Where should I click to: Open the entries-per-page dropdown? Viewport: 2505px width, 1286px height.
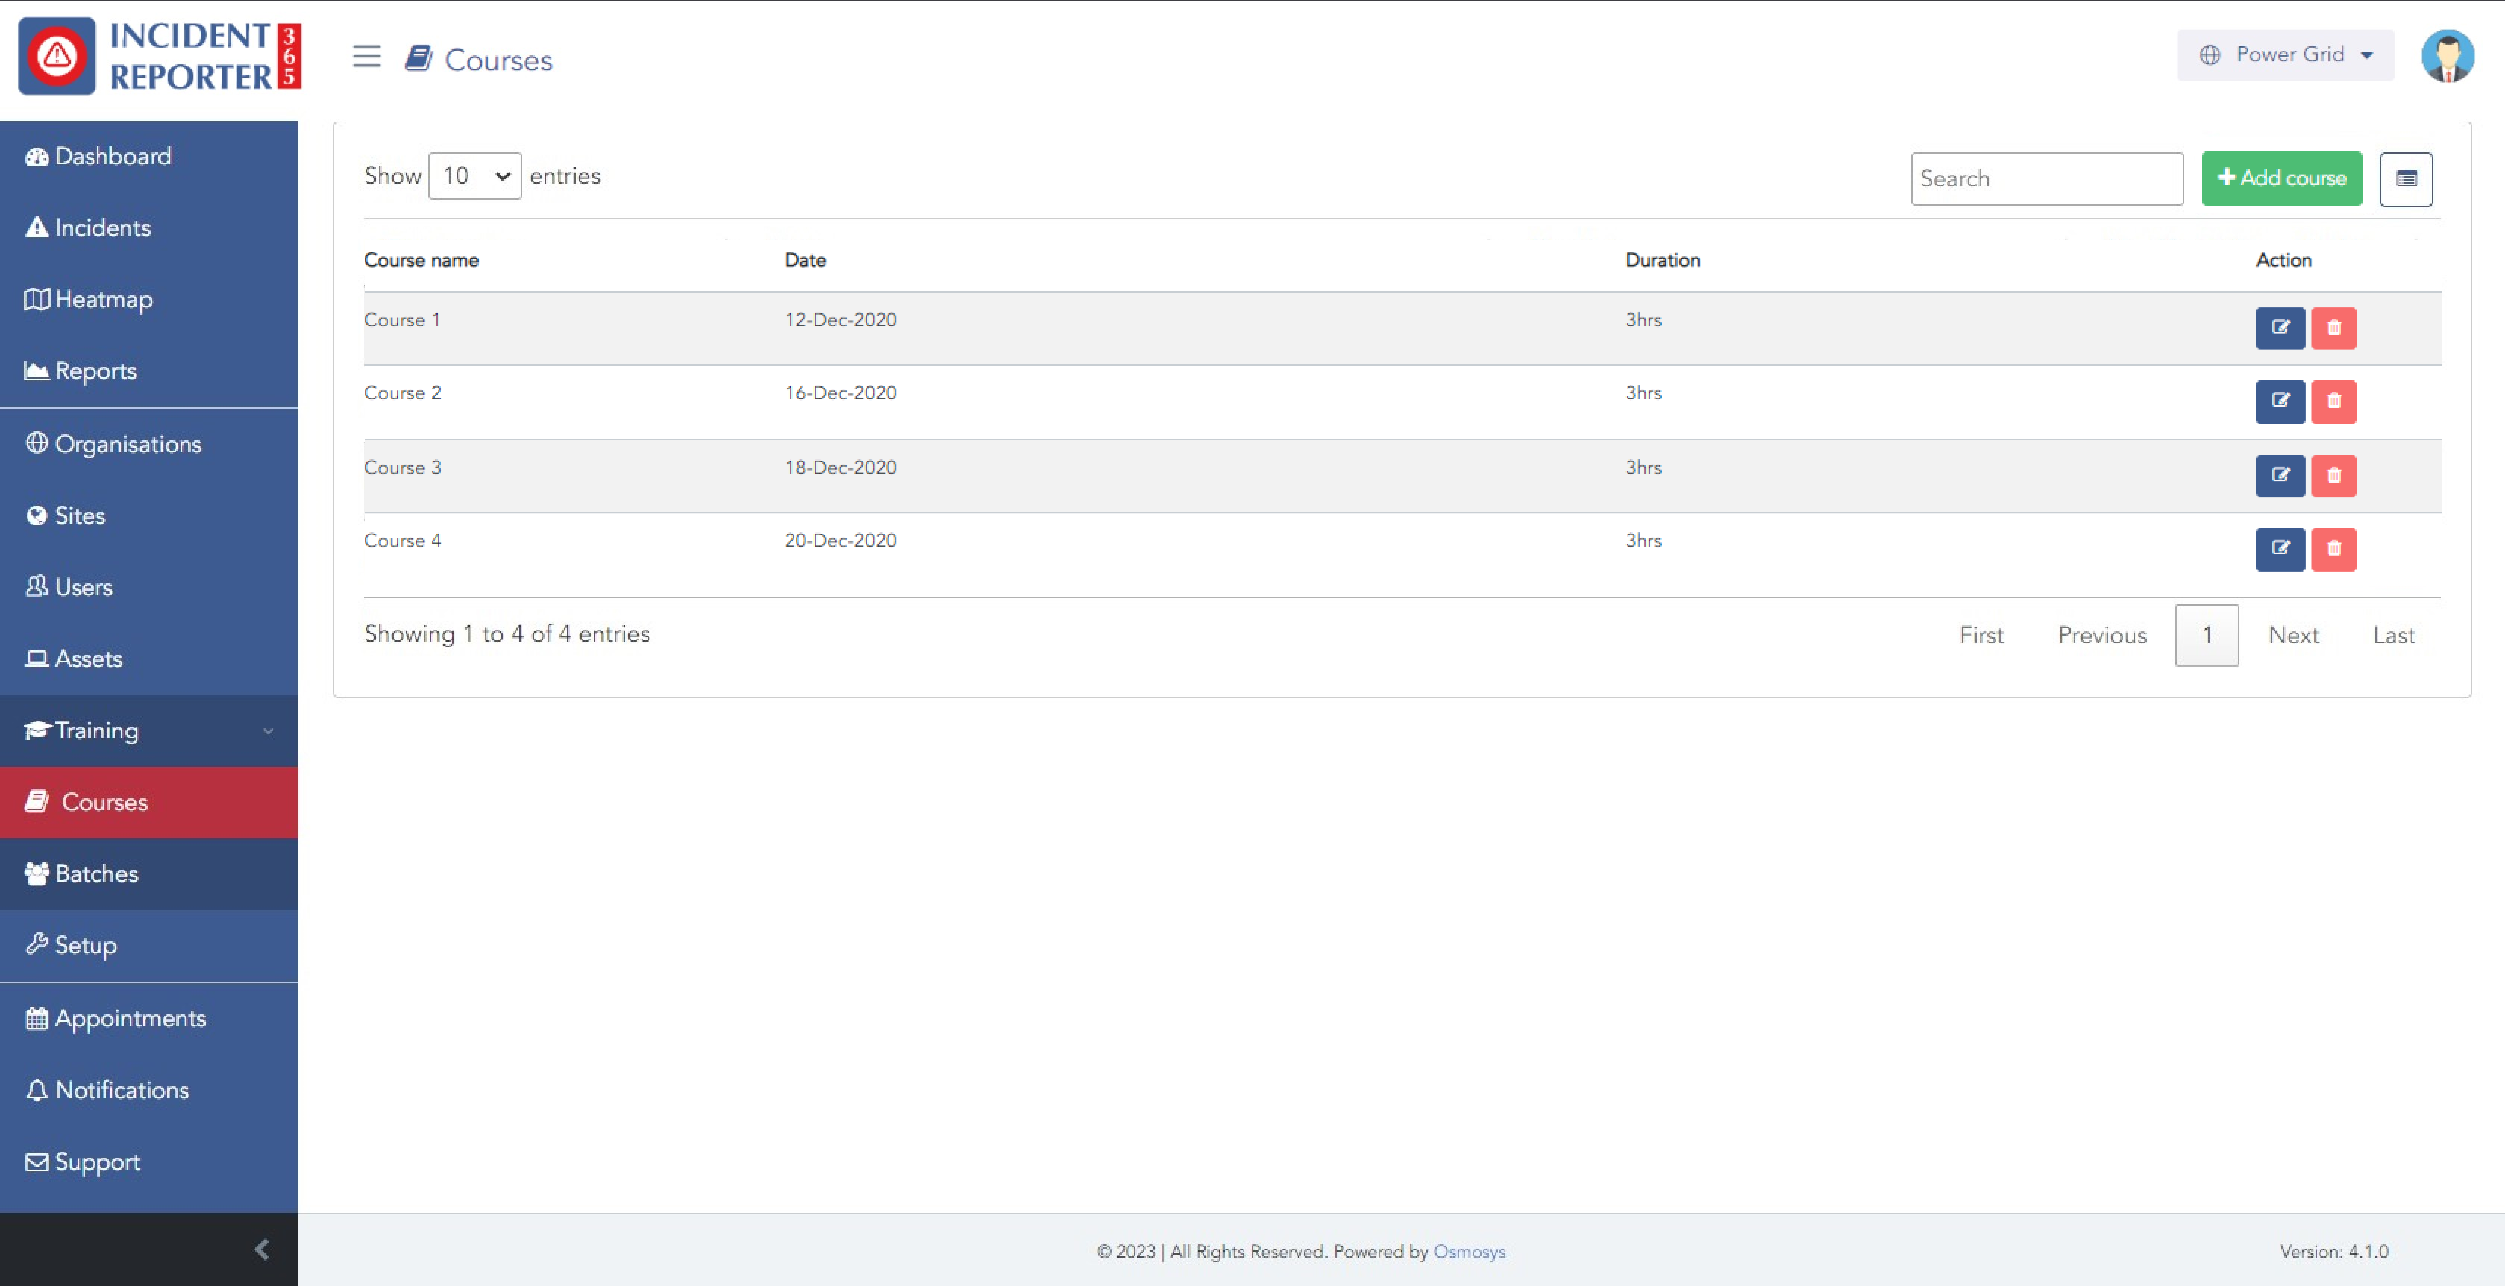coord(474,176)
